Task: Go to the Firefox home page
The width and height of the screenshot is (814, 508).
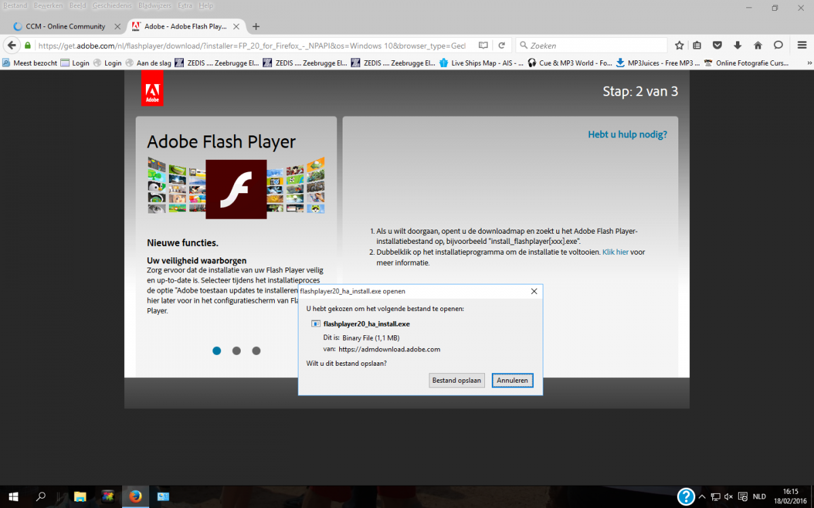Action: (x=758, y=45)
